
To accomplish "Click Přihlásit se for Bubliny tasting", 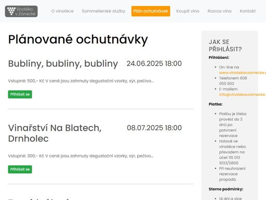I will click(x=20, y=94).
